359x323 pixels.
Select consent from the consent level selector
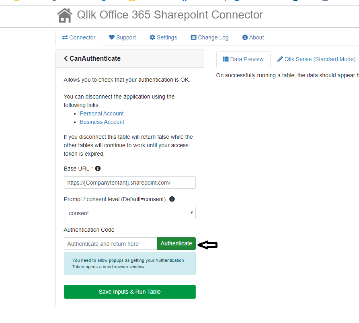129,213
